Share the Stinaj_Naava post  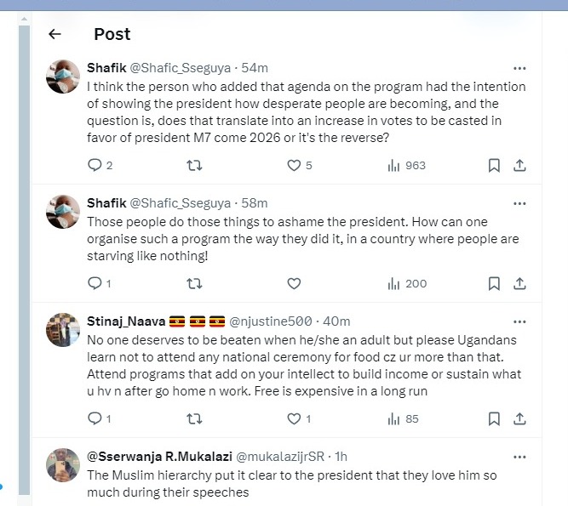tap(519, 418)
